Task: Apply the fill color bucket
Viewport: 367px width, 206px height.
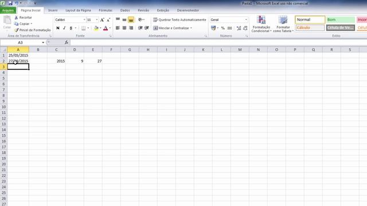Action: tap(96, 28)
